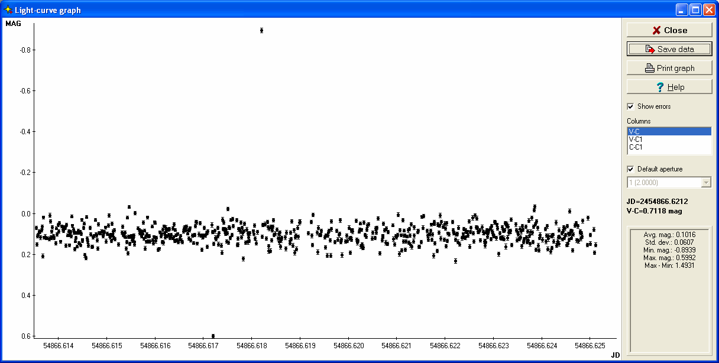Click the aperture combo box arrow
The width and height of the screenshot is (719, 363).
coord(705,183)
